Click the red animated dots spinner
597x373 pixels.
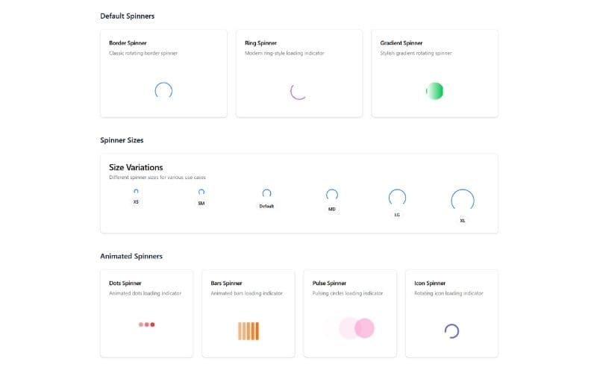pyautogui.click(x=146, y=325)
